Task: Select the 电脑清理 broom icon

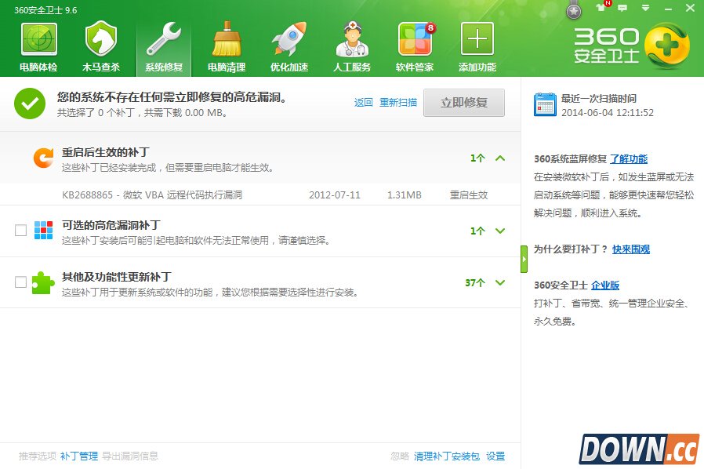Action: (227, 39)
